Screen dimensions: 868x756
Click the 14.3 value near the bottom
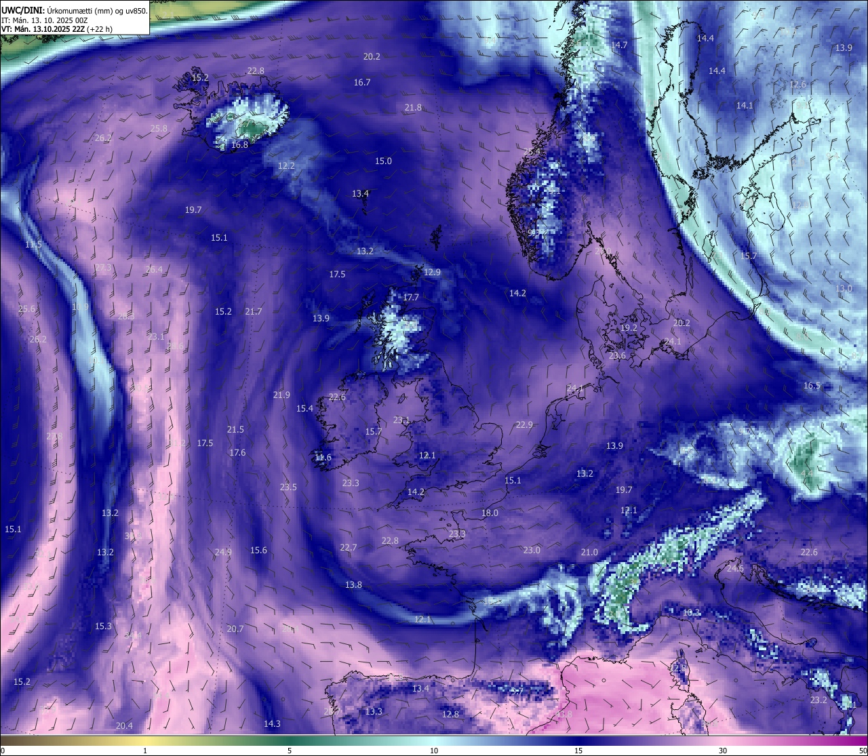272,723
